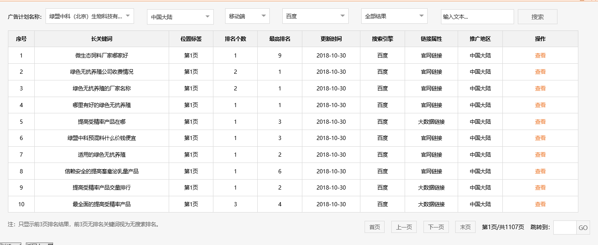Click the 最高排名 column header

tap(279, 39)
